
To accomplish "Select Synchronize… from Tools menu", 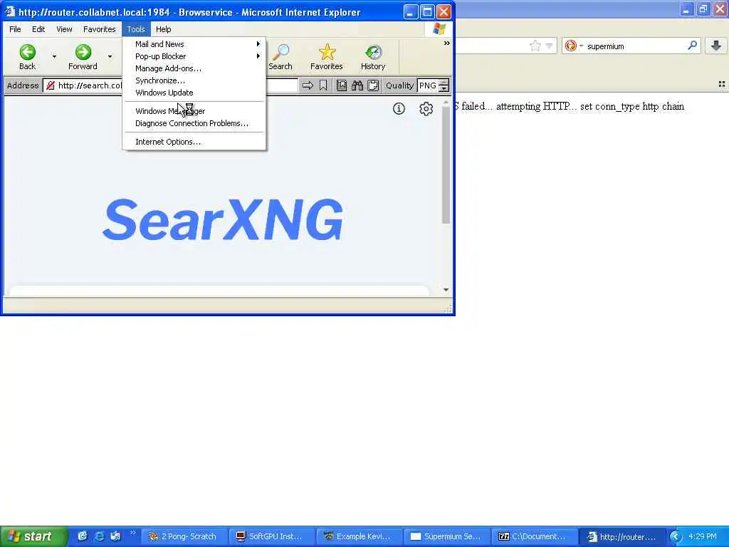I will click(x=194, y=80).
